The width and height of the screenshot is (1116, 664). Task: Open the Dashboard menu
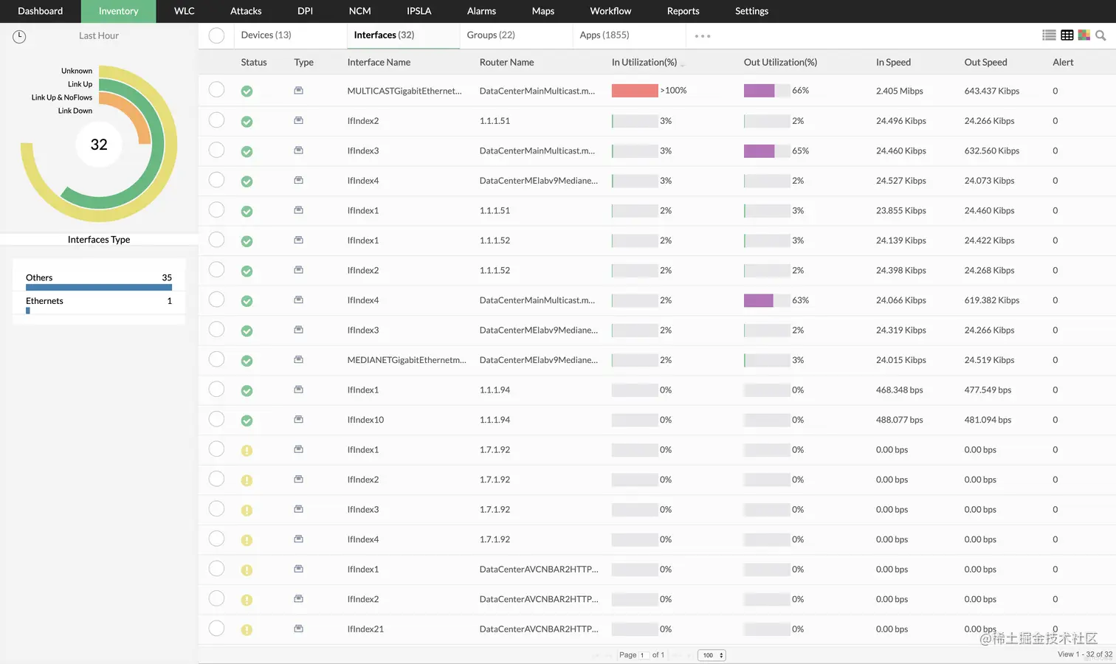click(x=41, y=11)
